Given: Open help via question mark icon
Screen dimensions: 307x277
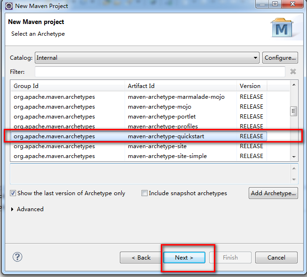Looking at the screenshot, I should pyautogui.click(x=17, y=257).
